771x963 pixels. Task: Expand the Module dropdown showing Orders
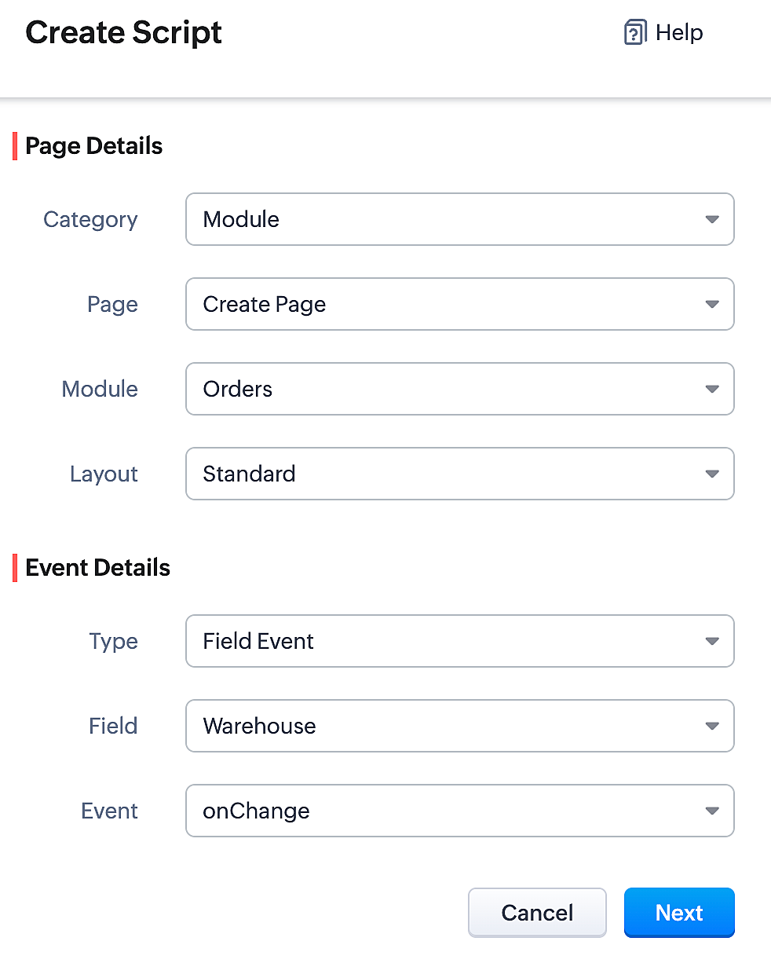460,389
